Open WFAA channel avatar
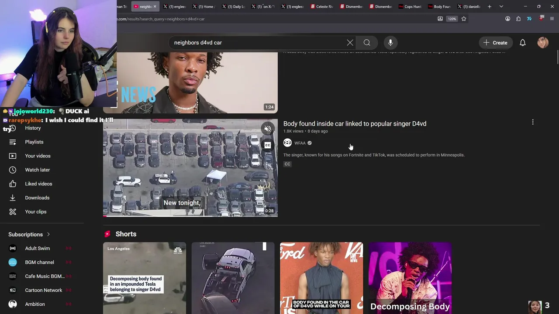The height and width of the screenshot is (314, 559). [x=287, y=143]
